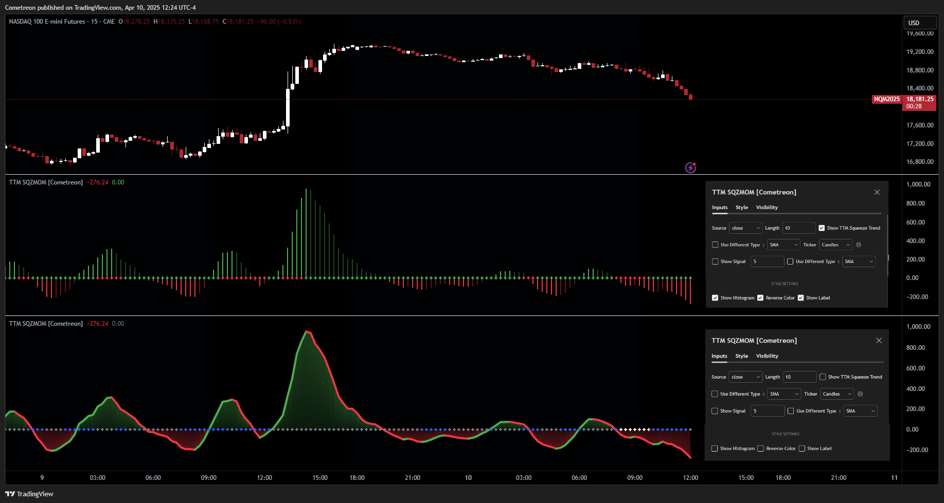
Task: Click the scrollbar of histogram-pane settings dialog
Action: coord(888,246)
